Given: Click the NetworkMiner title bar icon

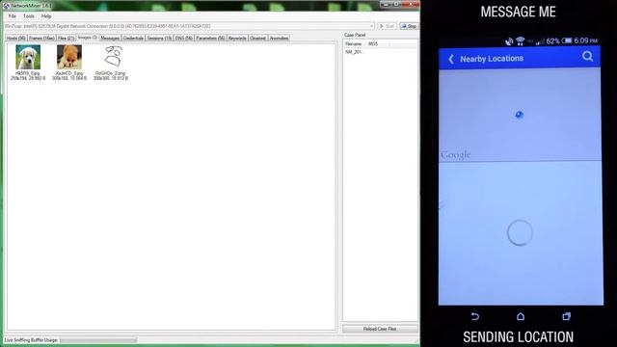Looking at the screenshot, I should 7,6.
